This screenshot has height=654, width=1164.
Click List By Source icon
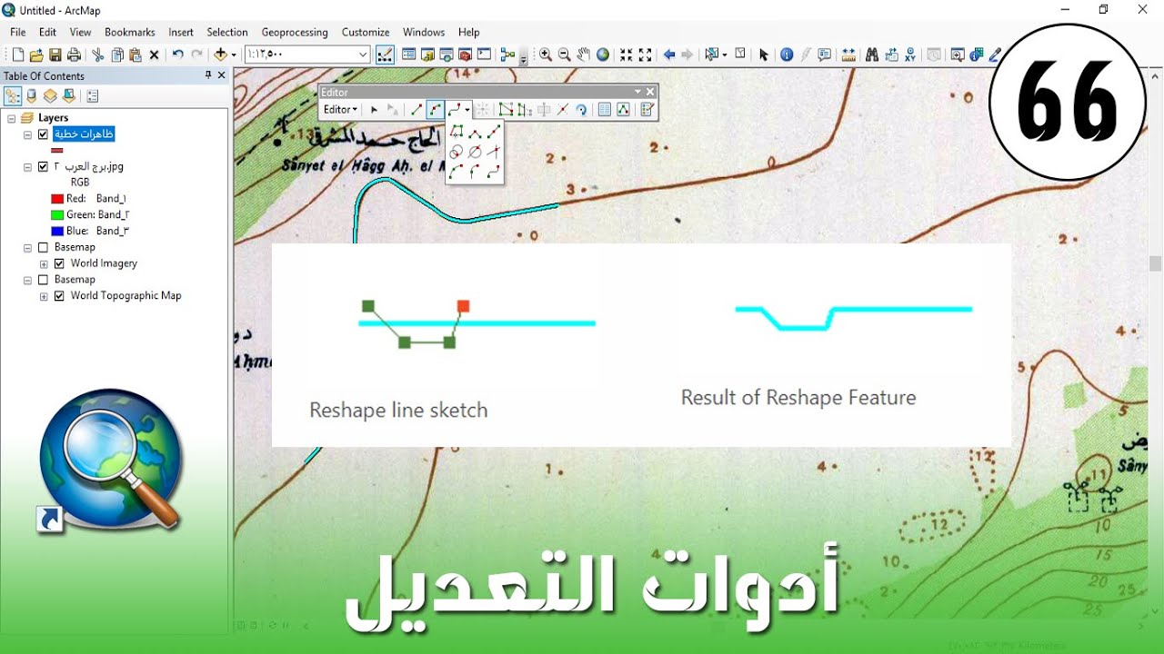(x=32, y=95)
